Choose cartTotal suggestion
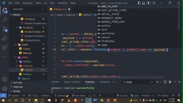183x103 pixels. pos(138,33)
